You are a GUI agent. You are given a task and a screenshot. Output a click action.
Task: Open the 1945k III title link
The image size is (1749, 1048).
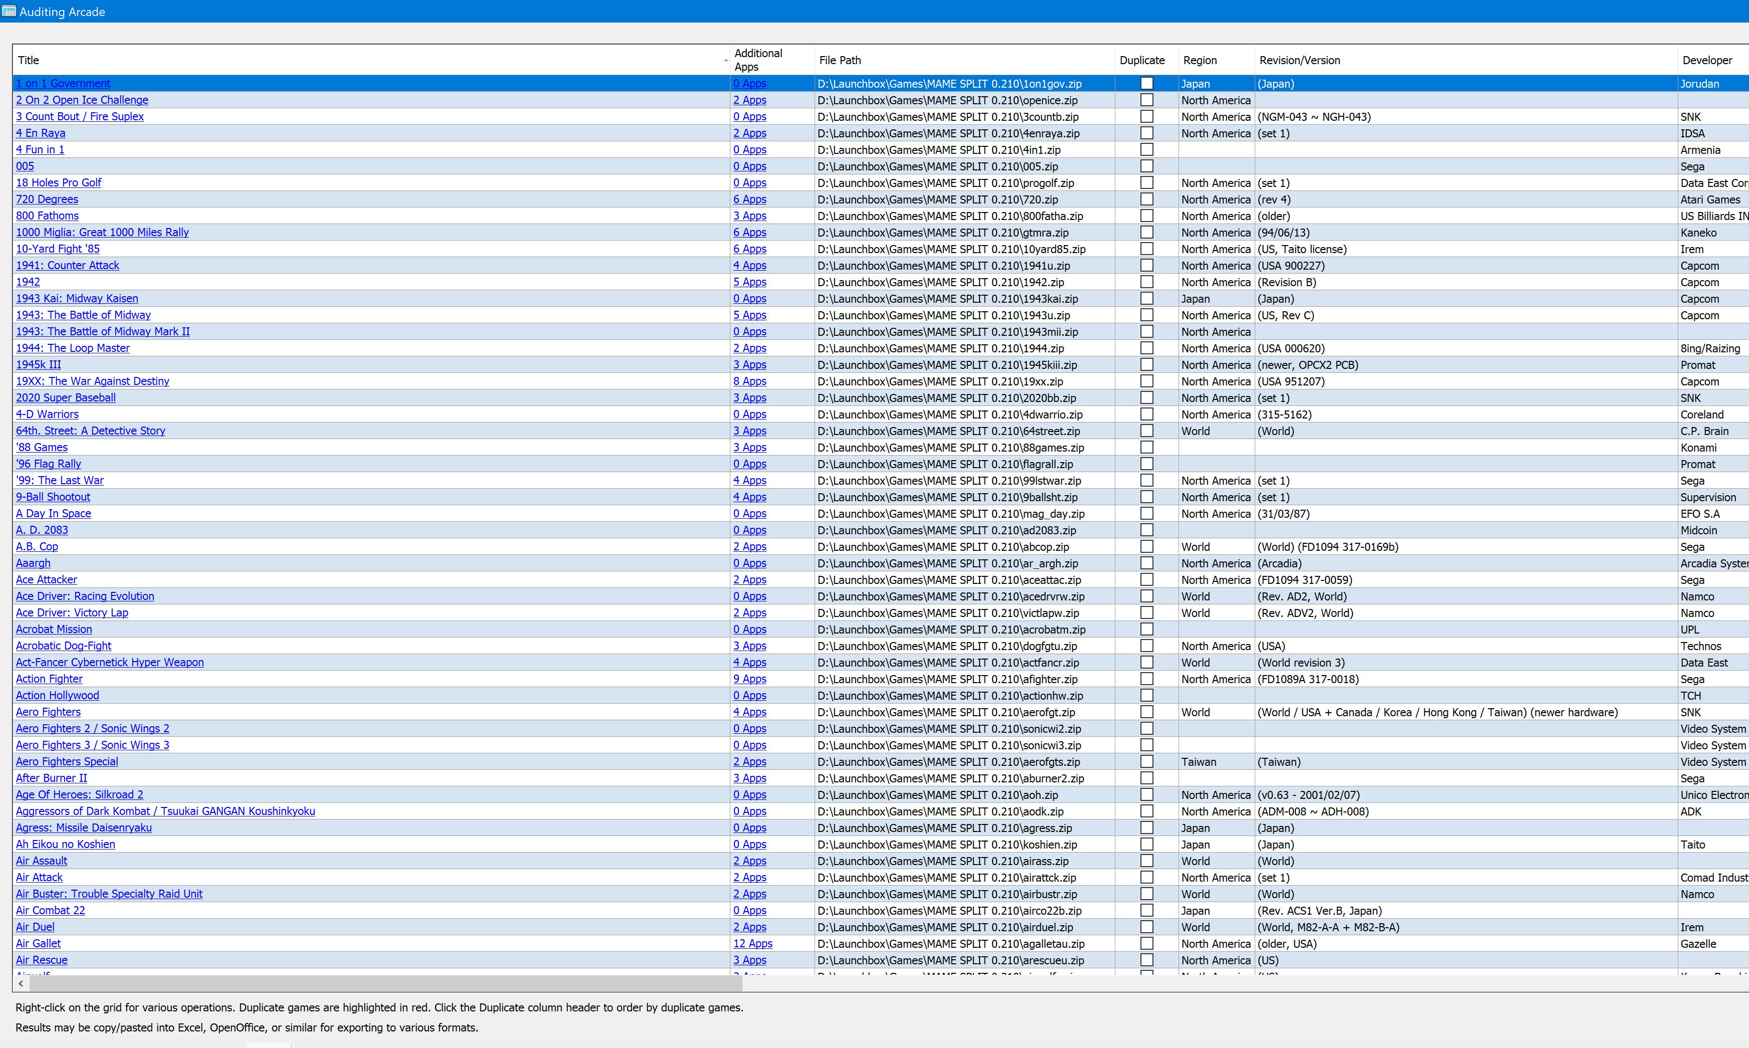coord(39,364)
